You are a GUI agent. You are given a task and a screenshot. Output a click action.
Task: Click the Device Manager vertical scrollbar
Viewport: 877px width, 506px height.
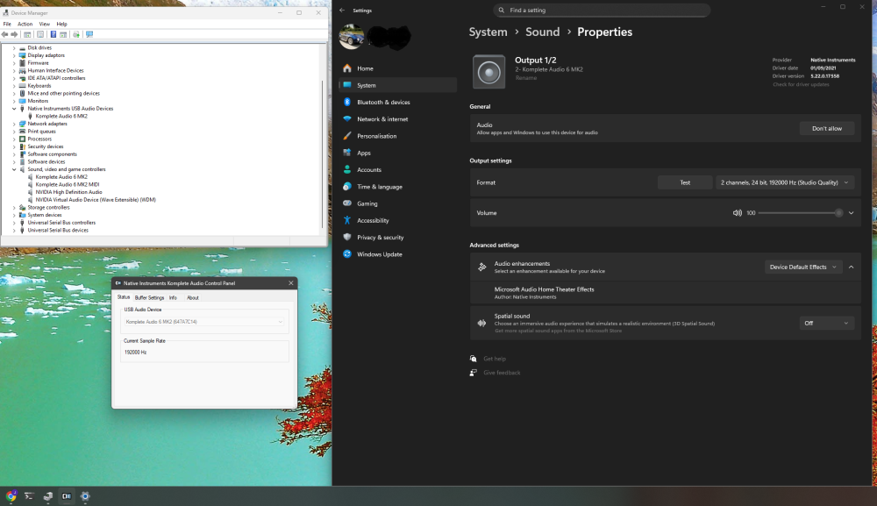coord(322,153)
